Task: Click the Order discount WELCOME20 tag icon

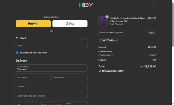Action: click(x=99, y=55)
